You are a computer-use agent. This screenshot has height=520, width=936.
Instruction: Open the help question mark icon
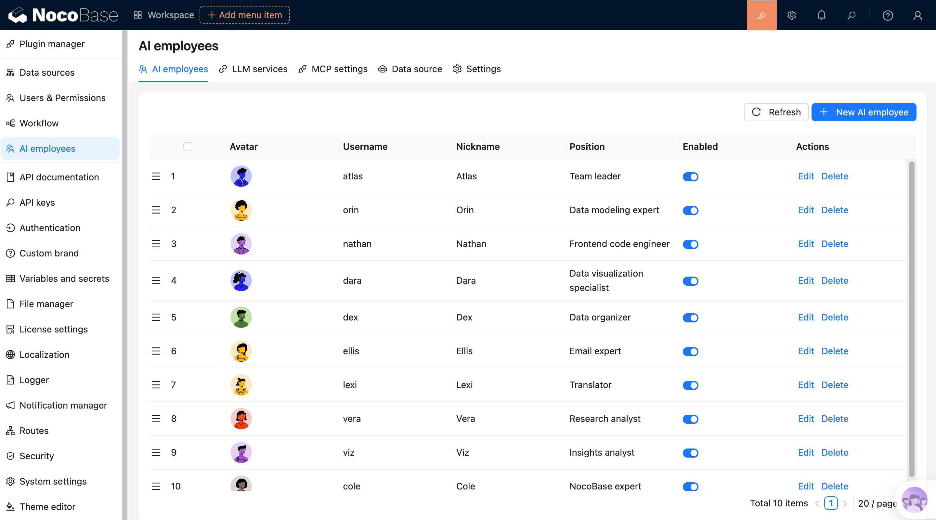coord(887,15)
